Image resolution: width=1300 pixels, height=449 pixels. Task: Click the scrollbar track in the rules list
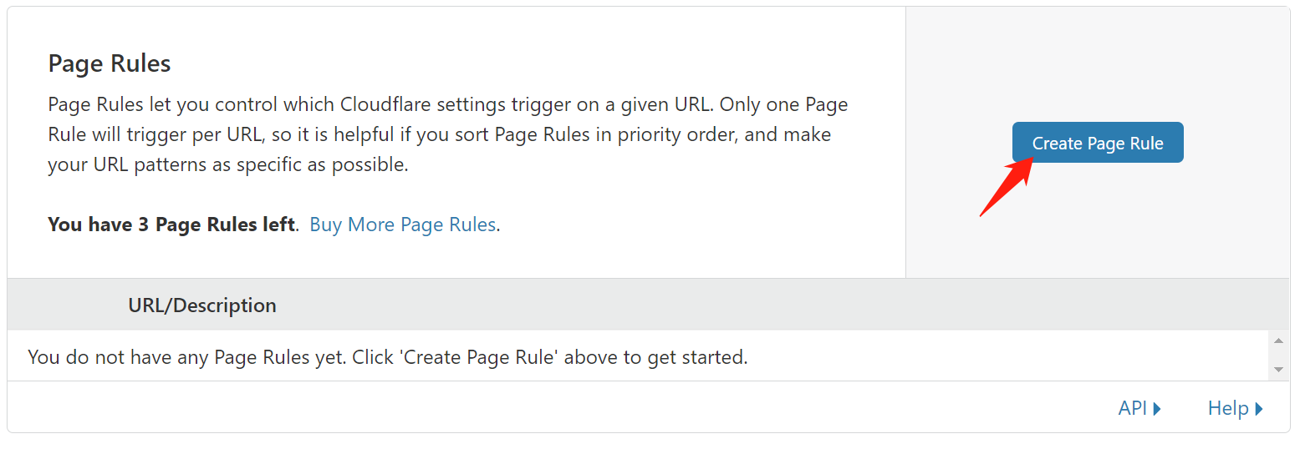coord(1278,355)
